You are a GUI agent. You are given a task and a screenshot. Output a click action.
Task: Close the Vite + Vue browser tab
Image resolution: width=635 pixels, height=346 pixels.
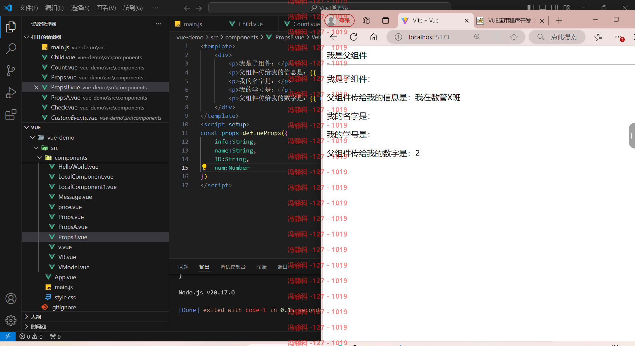[467, 21]
